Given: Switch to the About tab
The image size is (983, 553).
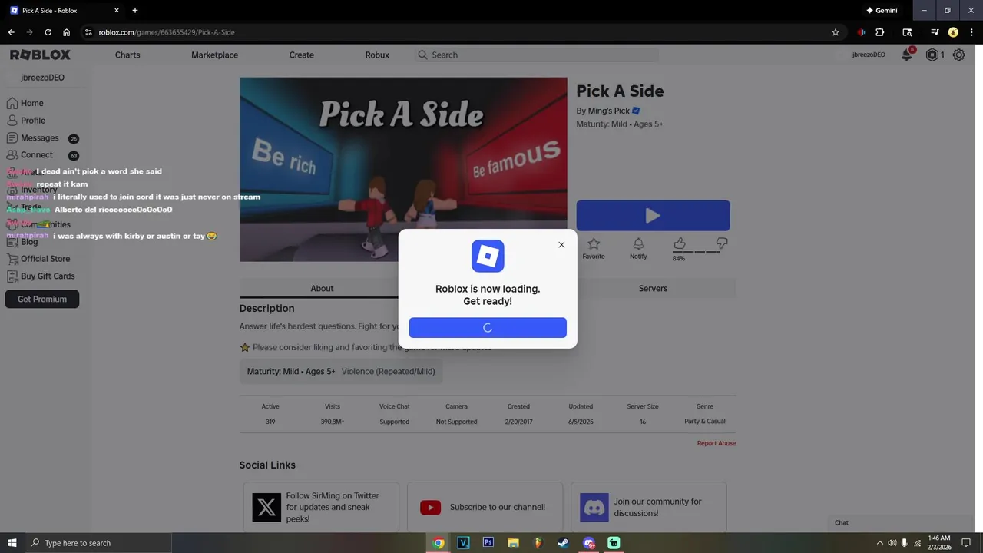Looking at the screenshot, I should point(322,288).
